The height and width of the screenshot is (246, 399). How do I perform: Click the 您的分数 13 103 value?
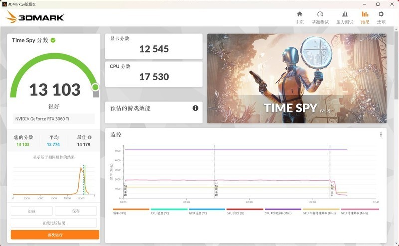click(23, 144)
